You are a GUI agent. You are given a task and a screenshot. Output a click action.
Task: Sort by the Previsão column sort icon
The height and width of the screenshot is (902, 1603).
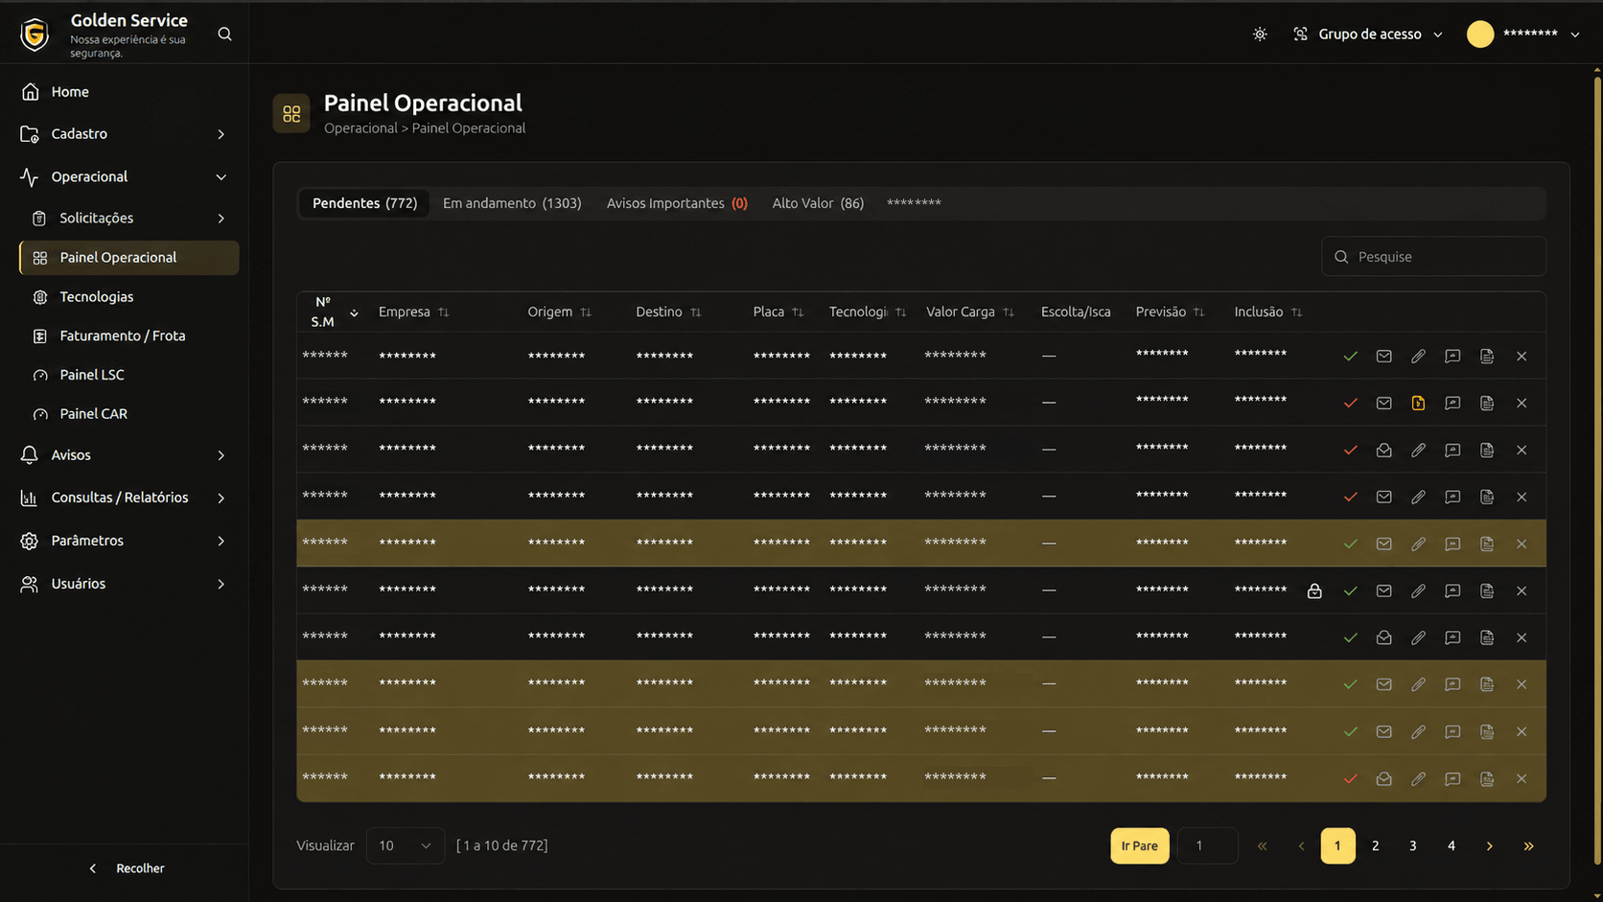[1198, 312]
